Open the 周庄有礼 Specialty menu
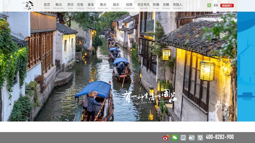This screenshot has width=255, height=143. 144,6
